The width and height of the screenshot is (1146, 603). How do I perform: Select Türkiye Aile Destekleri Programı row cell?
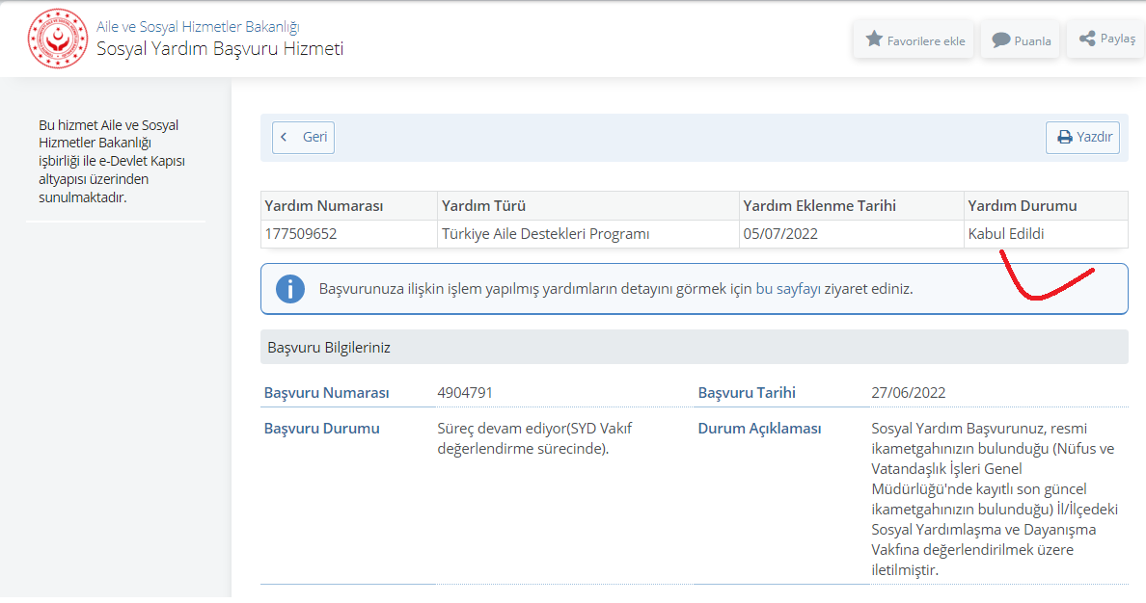click(x=545, y=234)
